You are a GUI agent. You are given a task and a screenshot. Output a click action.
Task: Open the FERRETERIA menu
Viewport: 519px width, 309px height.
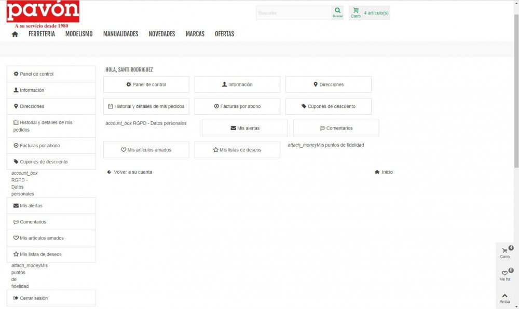pyautogui.click(x=42, y=34)
